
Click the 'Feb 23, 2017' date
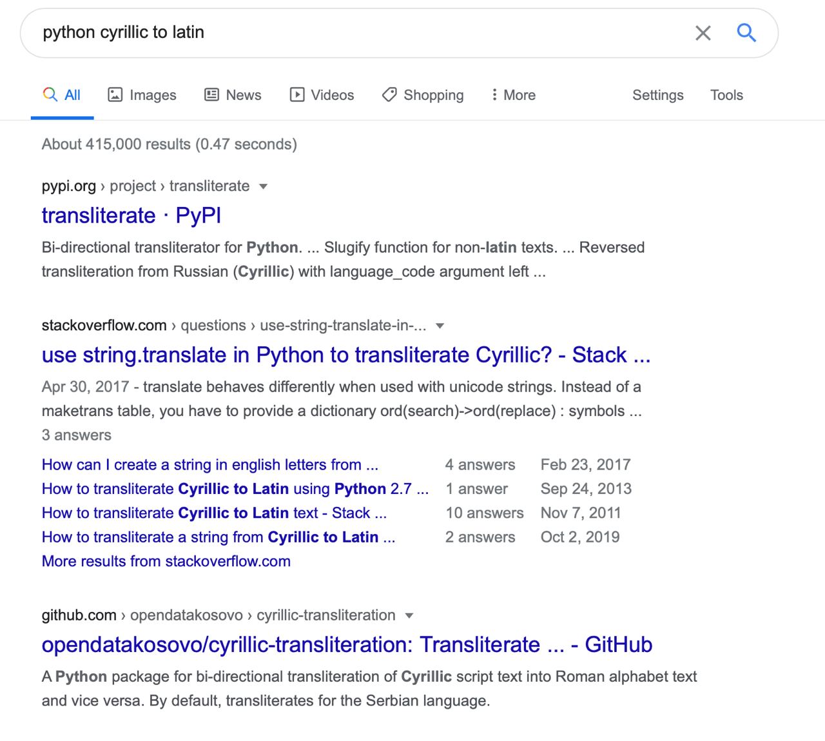coord(586,465)
